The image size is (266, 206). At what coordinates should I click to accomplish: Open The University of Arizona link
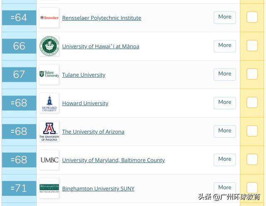(x=93, y=132)
